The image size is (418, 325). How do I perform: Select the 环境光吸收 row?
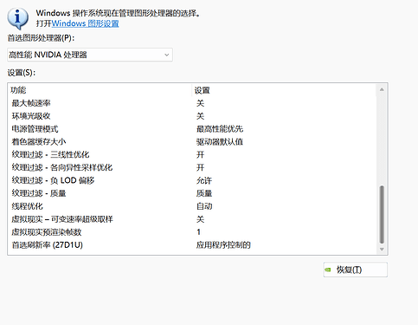192,116
